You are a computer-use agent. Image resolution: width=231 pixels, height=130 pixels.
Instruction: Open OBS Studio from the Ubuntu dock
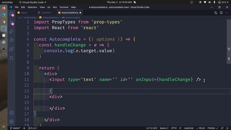4,49
